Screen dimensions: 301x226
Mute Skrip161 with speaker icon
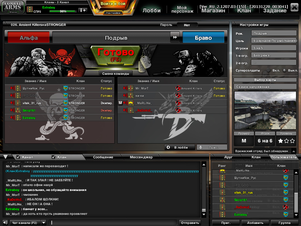point(12,110)
